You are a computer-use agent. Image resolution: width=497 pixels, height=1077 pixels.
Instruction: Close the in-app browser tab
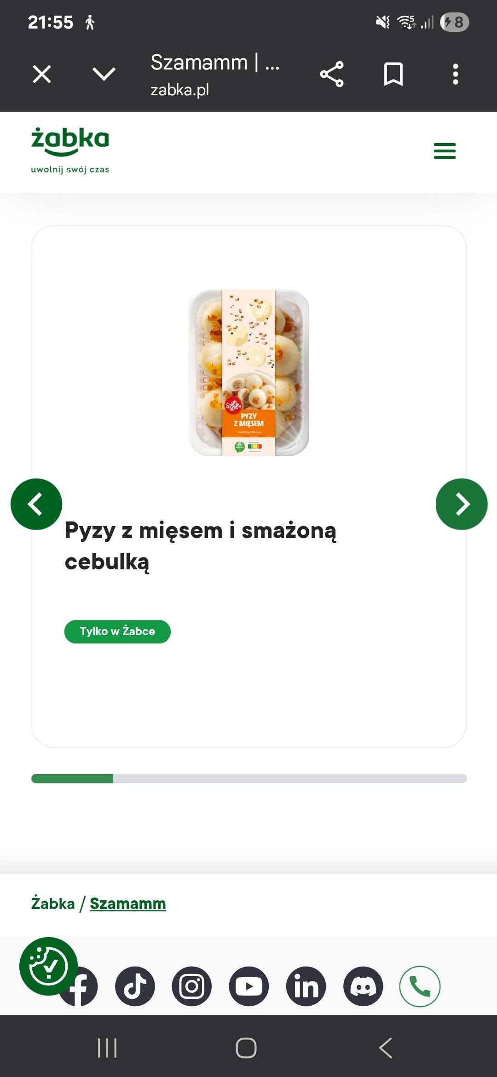tap(42, 74)
